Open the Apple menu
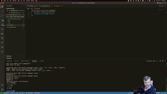This screenshot has width=167, height=94. point(2,1)
